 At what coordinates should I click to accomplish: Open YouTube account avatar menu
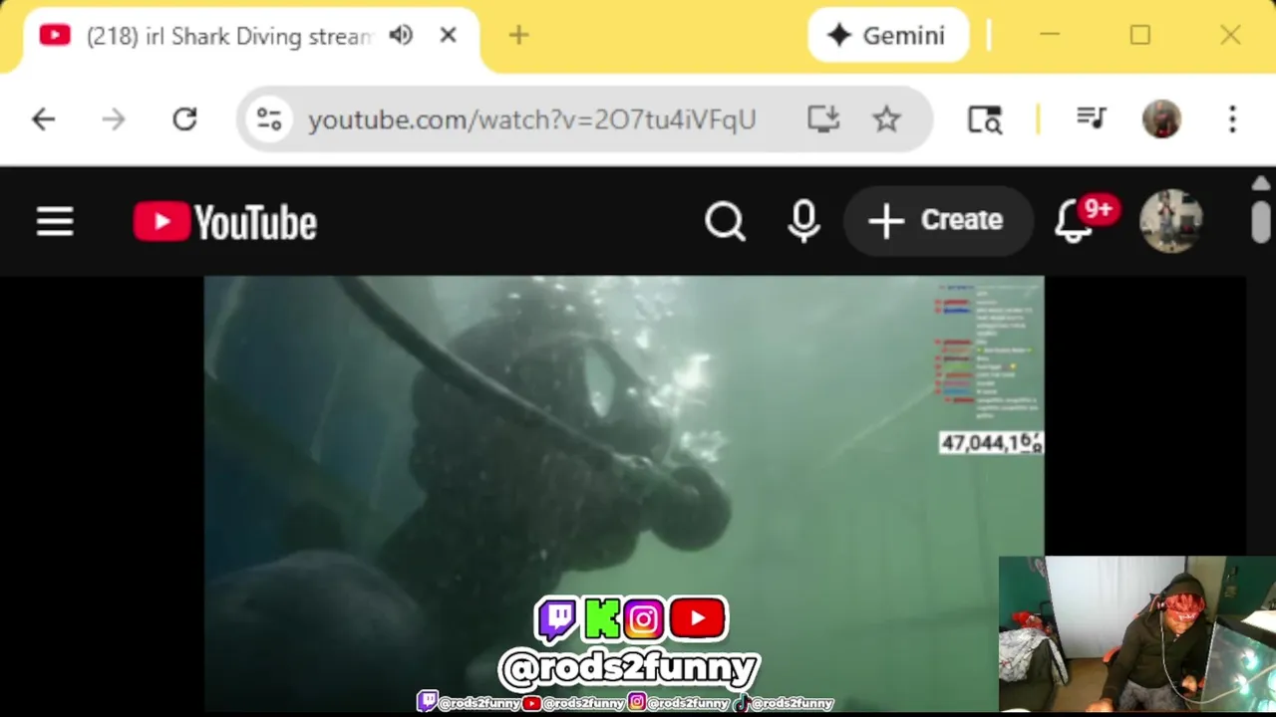coord(1171,220)
